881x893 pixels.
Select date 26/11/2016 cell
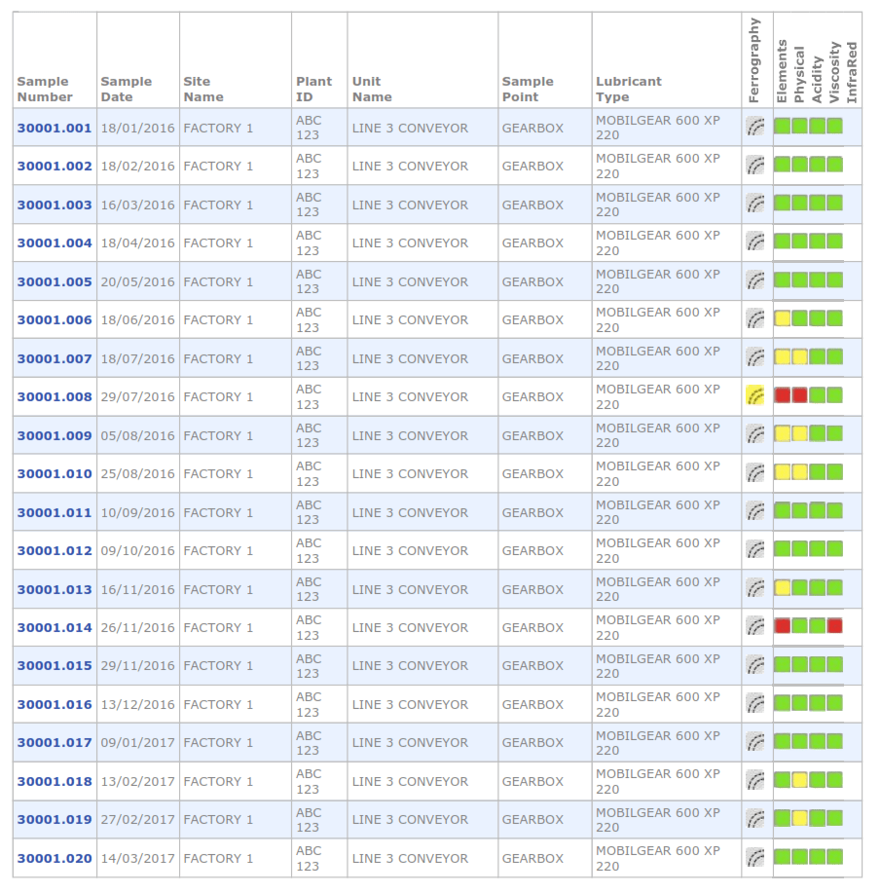(138, 627)
